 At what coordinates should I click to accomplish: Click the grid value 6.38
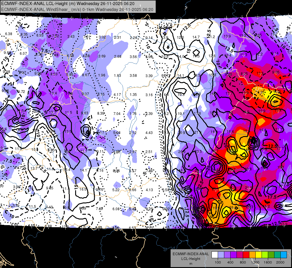click(x=9, y=34)
